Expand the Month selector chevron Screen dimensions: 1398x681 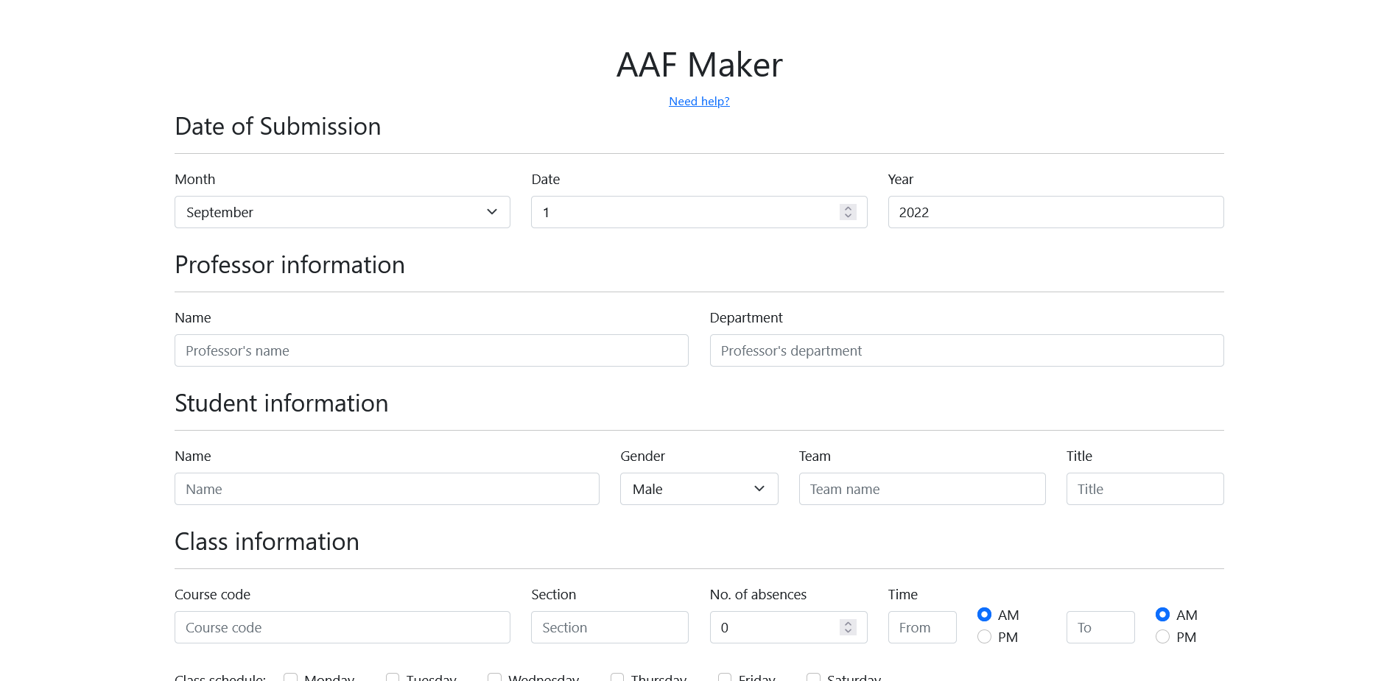[x=491, y=212]
